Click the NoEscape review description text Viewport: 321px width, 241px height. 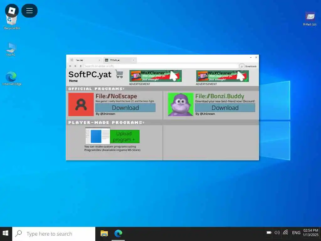125,101
